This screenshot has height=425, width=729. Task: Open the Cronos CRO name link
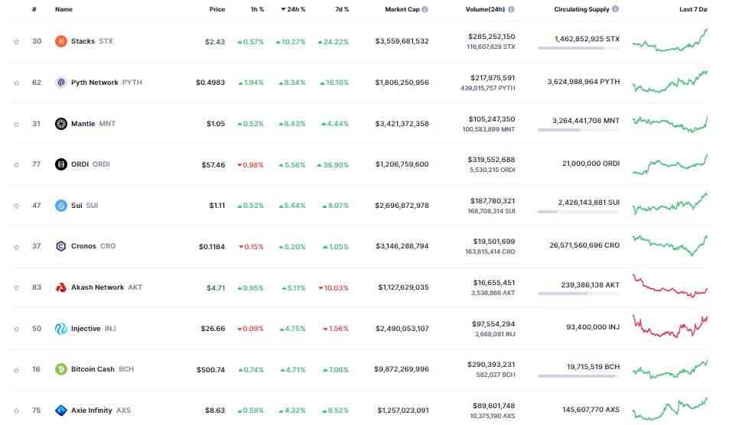coord(93,246)
